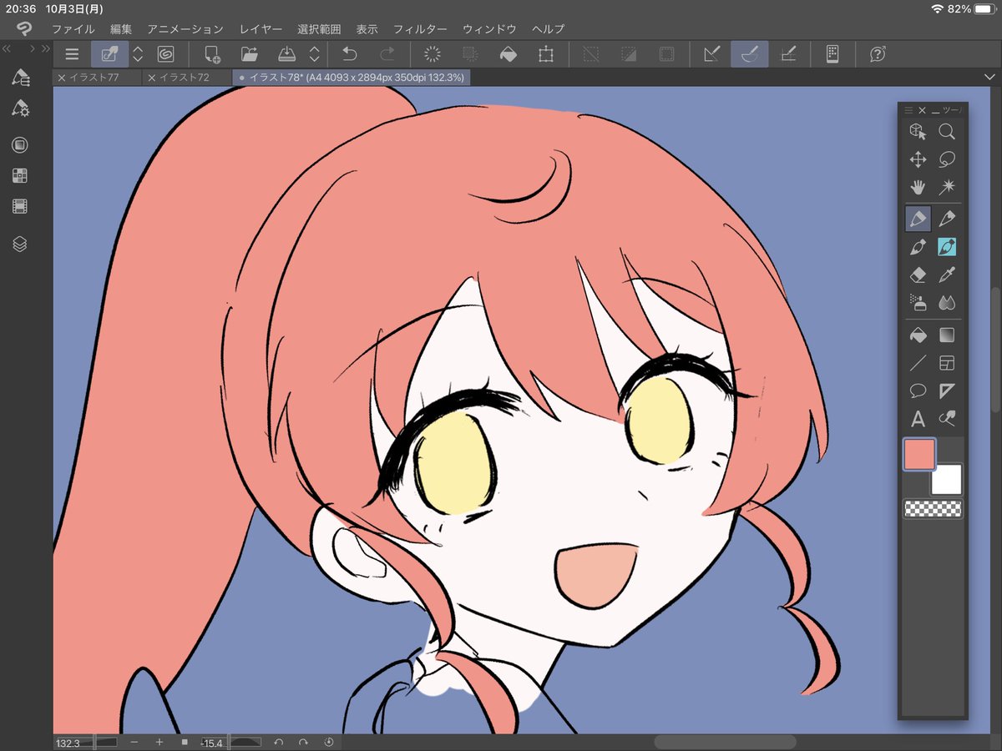Expand the canvas tab list chevron
This screenshot has width=1002, height=751.
pyautogui.click(x=990, y=77)
